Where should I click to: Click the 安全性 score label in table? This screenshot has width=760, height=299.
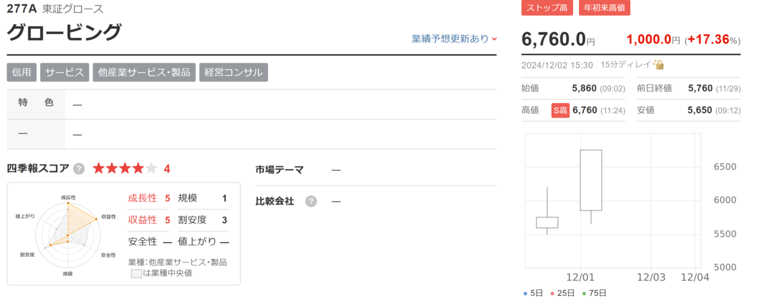[x=142, y=241]
